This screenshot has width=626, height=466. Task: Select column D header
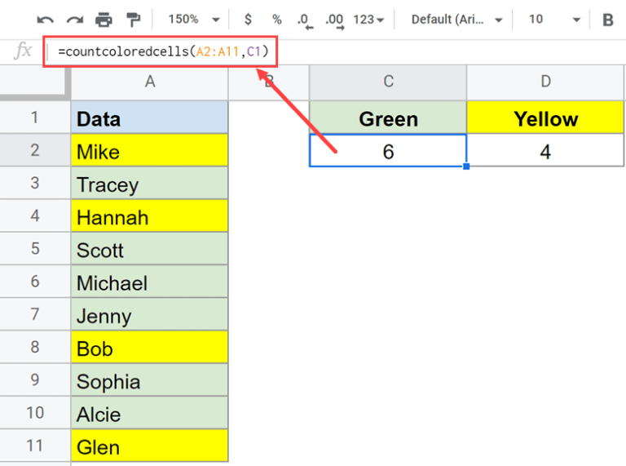click(545, 81)
